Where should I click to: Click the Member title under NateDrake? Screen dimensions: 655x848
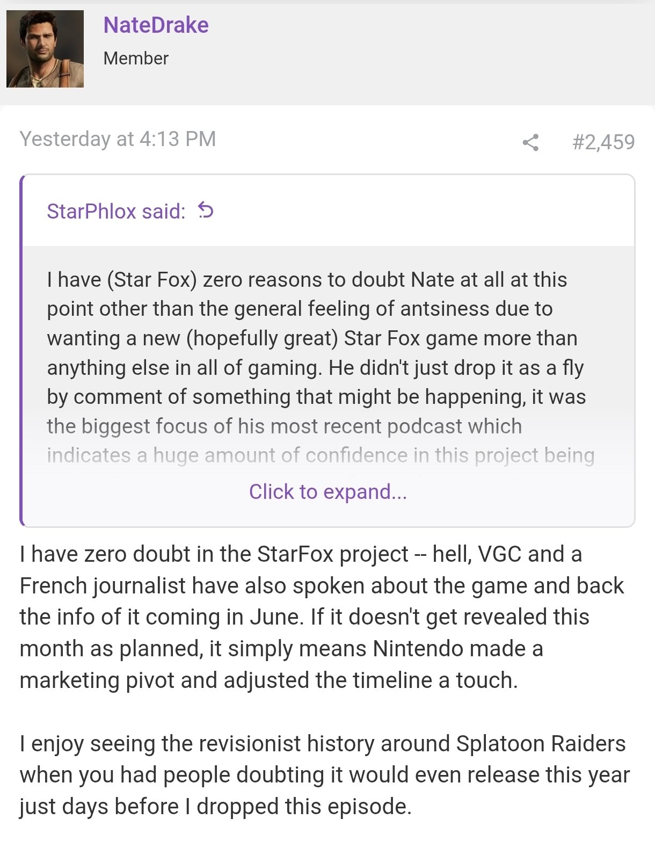136,58
